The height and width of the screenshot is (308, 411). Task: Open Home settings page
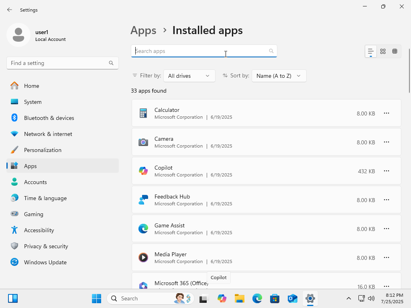(x=63, y=86)
